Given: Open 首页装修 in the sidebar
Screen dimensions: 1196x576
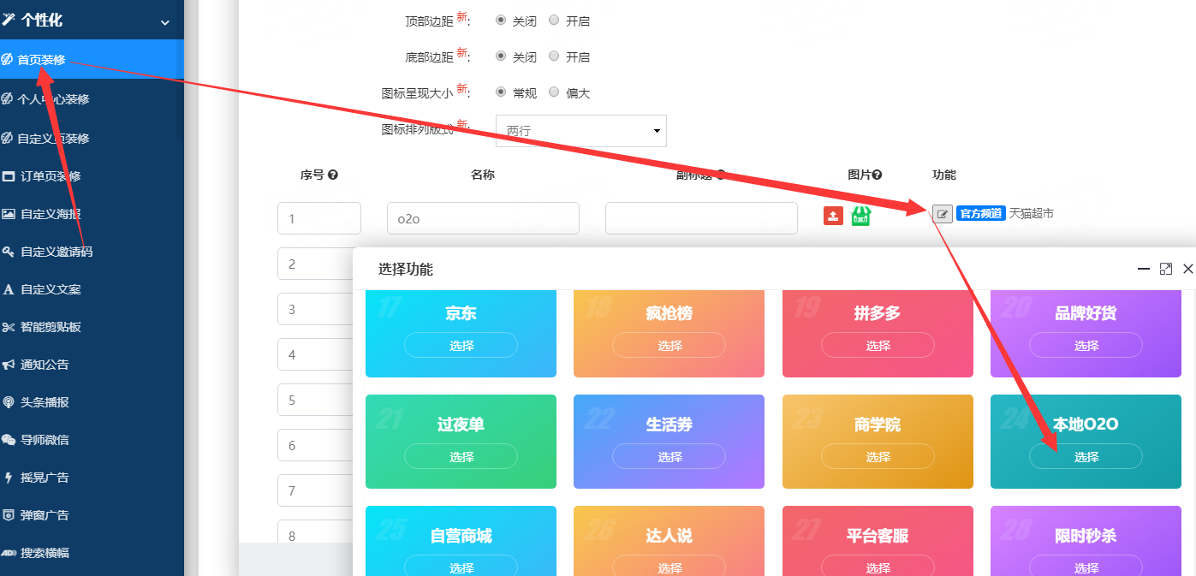Looking at the screenshot, I should (x=92, y=59).
